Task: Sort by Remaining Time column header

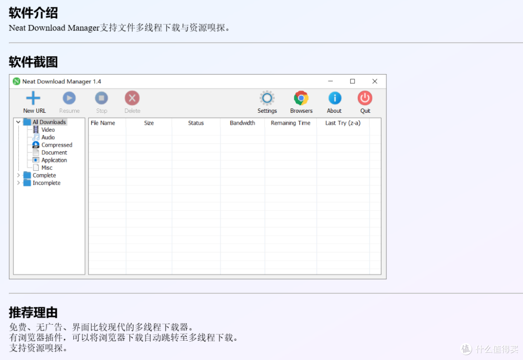Action: 291,123
